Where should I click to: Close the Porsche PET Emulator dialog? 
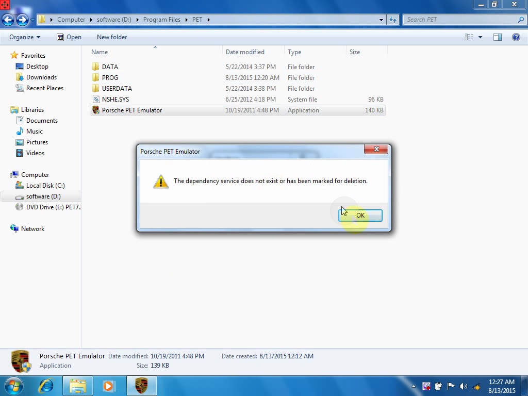tap(376, 150)
